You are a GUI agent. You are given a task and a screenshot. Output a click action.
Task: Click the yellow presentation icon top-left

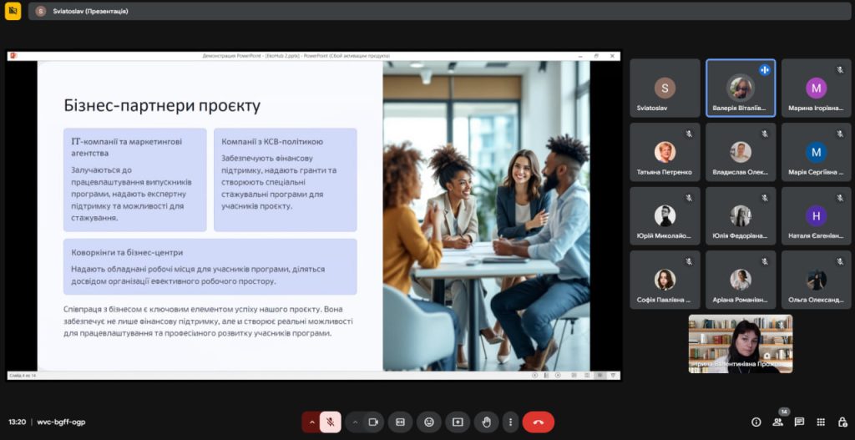click(13, 11)
